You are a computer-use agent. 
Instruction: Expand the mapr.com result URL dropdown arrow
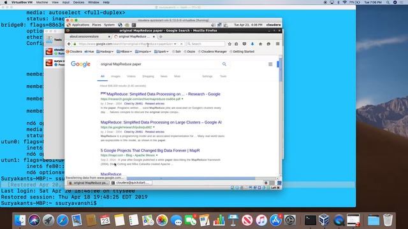157,155
